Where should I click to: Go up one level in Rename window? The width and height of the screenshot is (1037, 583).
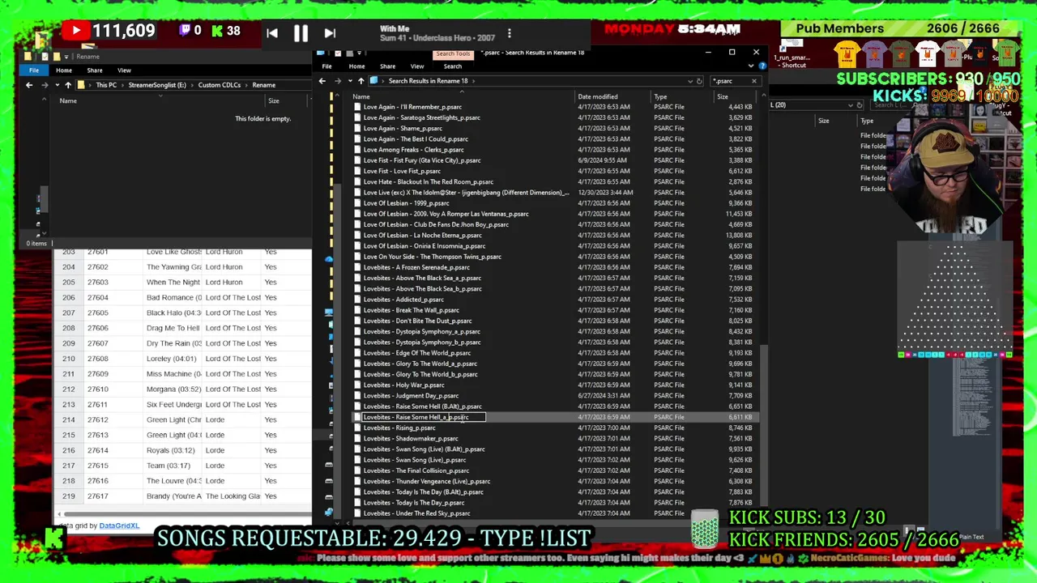click(x=68, y=85)
